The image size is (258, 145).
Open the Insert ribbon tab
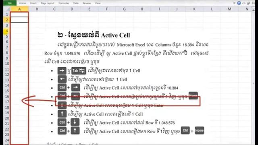click(33, 3)
